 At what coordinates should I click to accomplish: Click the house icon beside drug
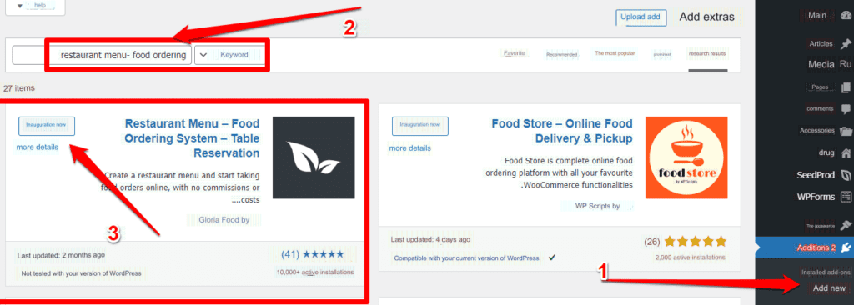tap(846, 152)
